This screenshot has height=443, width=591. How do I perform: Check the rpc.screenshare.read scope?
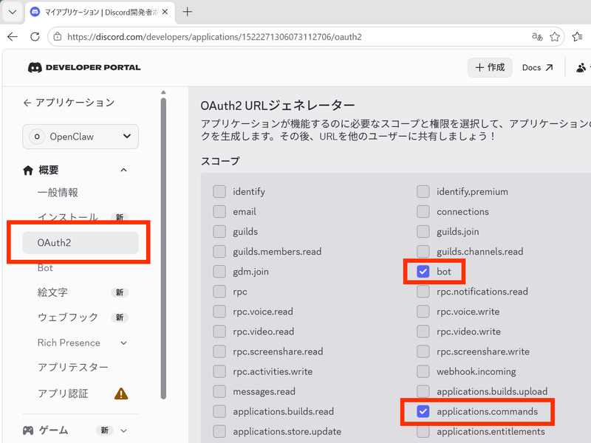[219, 351]
